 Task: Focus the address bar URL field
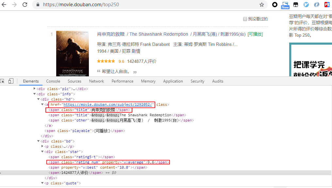coord(148,5)
